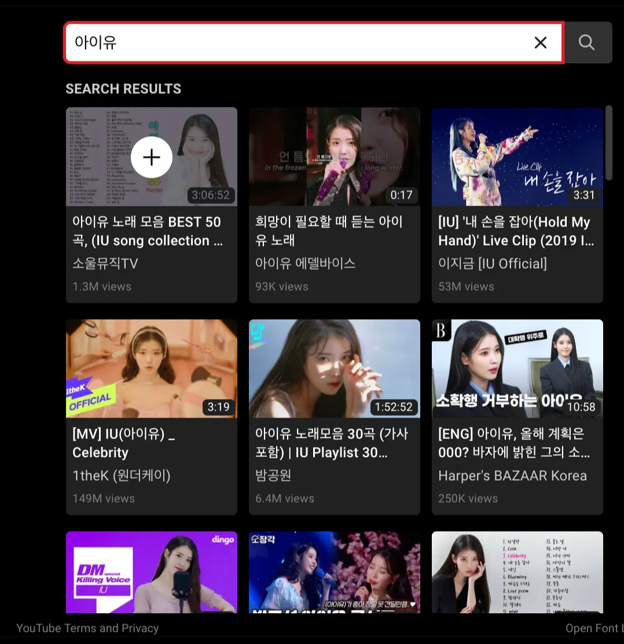Click the '250K views' text

pos(468,498)
